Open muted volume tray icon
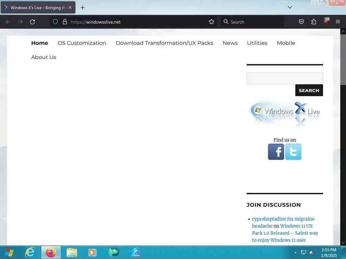This screenshot has height=259, width=346. coord(312,253)
